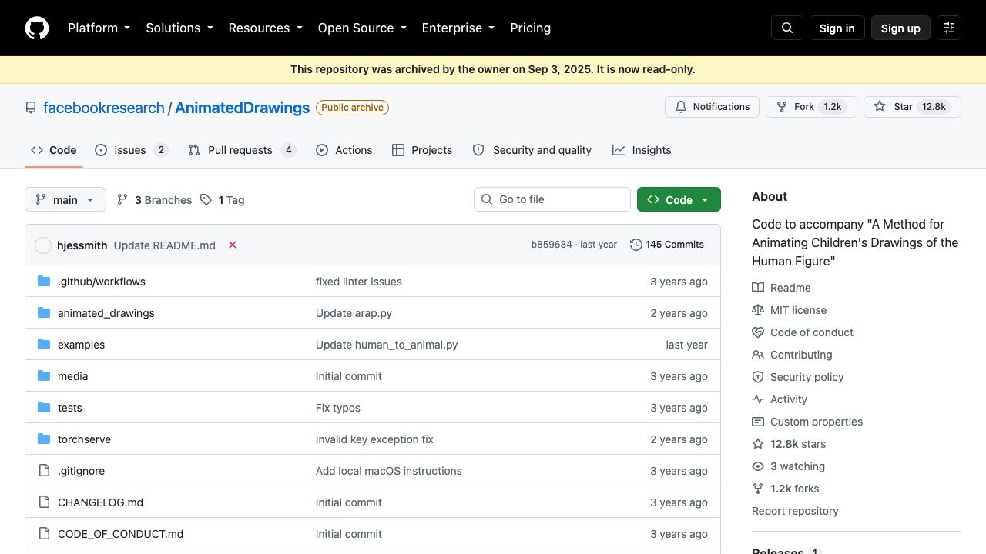This screenshot has height=554, width=986.
Task: Open the Report repository link
Action: pyautogui.click(x=795, y=511)
